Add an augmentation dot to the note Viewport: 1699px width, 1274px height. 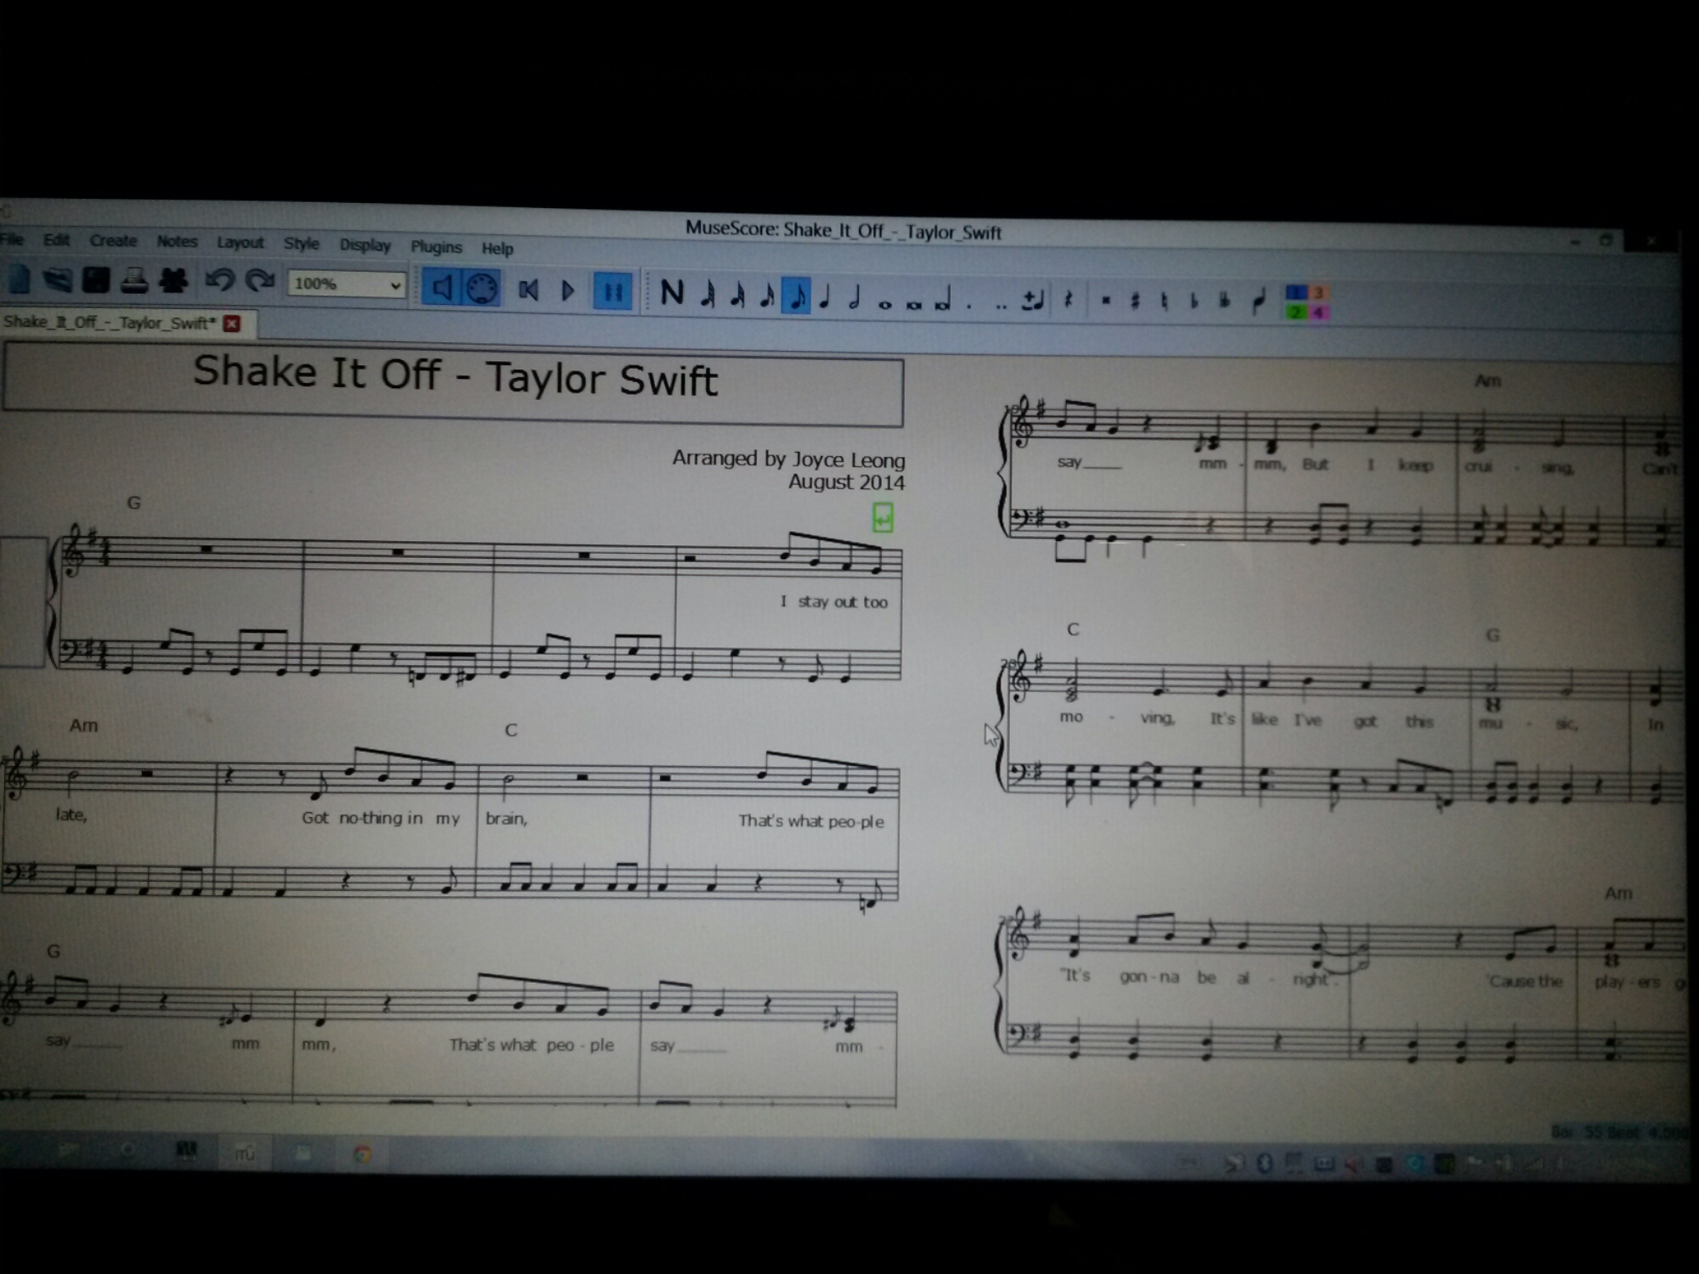(x=969, y=304)
